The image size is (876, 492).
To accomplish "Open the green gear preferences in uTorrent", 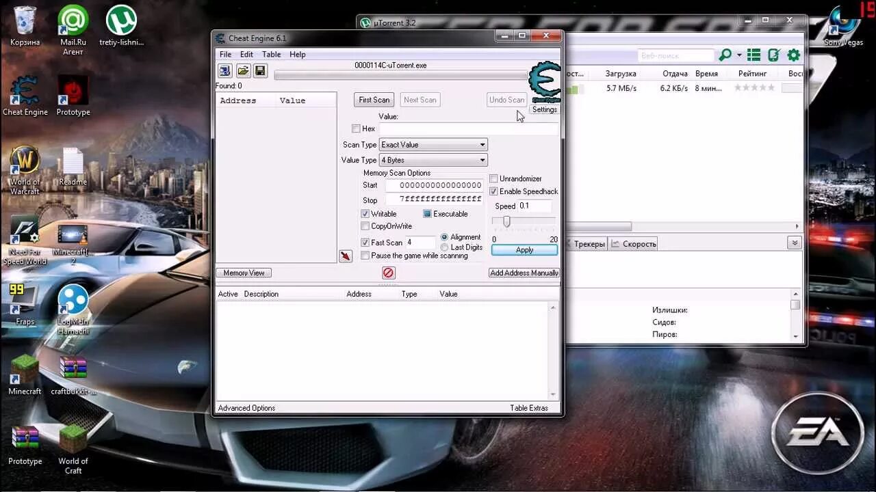I will pyautogui.click(x=794, y=55).
